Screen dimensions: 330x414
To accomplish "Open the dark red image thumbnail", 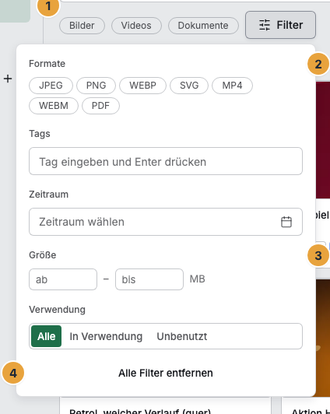I will [x=323, y=140].
